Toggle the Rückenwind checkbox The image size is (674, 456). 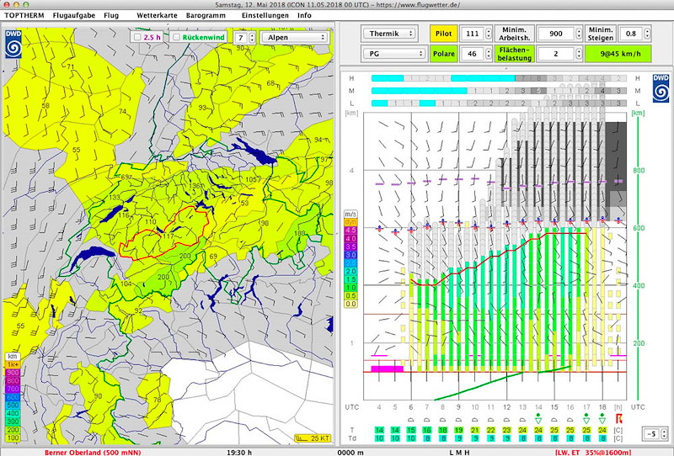point(176,37)
